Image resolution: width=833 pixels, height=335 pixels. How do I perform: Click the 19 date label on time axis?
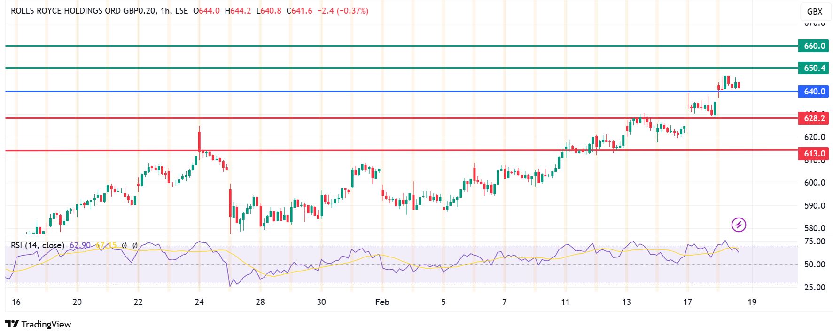(x=752, y=302)
